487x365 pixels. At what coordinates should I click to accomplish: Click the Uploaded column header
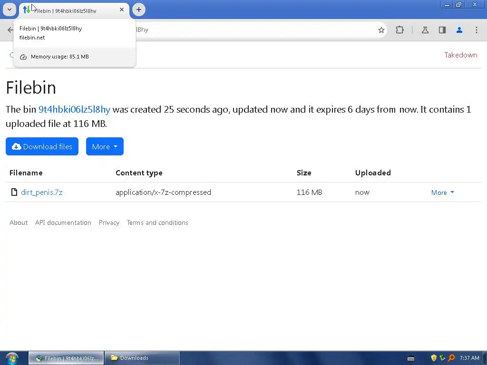click(x=373, y=173)
